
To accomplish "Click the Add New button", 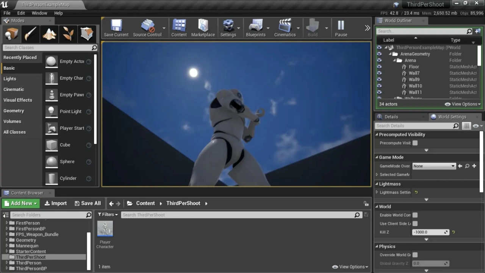I will (21, 203).
